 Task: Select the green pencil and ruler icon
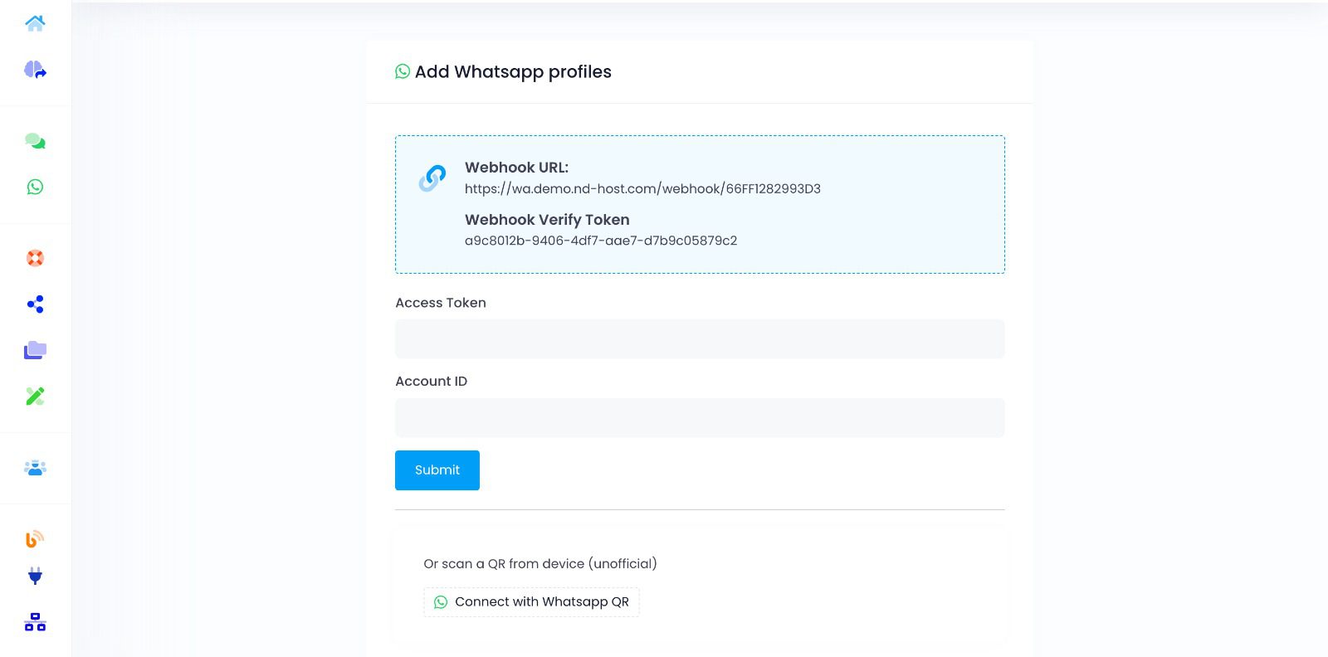click(35, 397)
